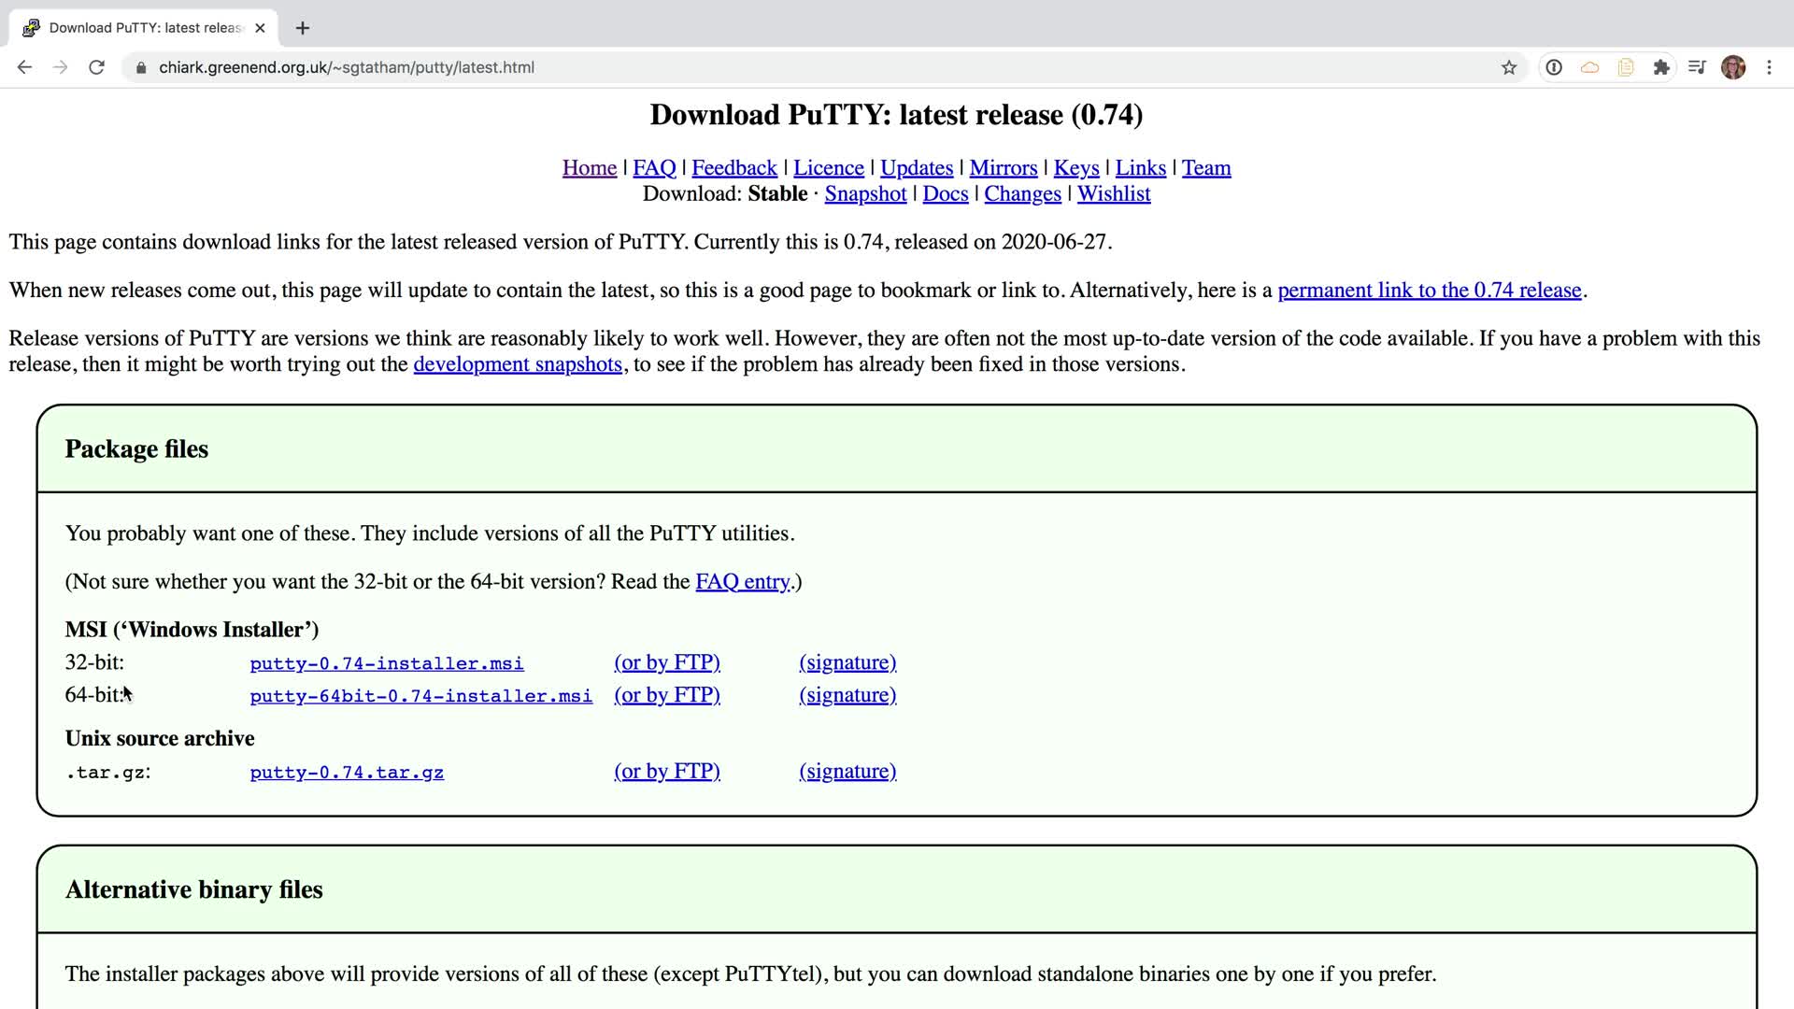The height and width of the screenshot is (1009, 1794).
Task: Click the Chrome profile avatar
Action: (x=1733, y=67)
